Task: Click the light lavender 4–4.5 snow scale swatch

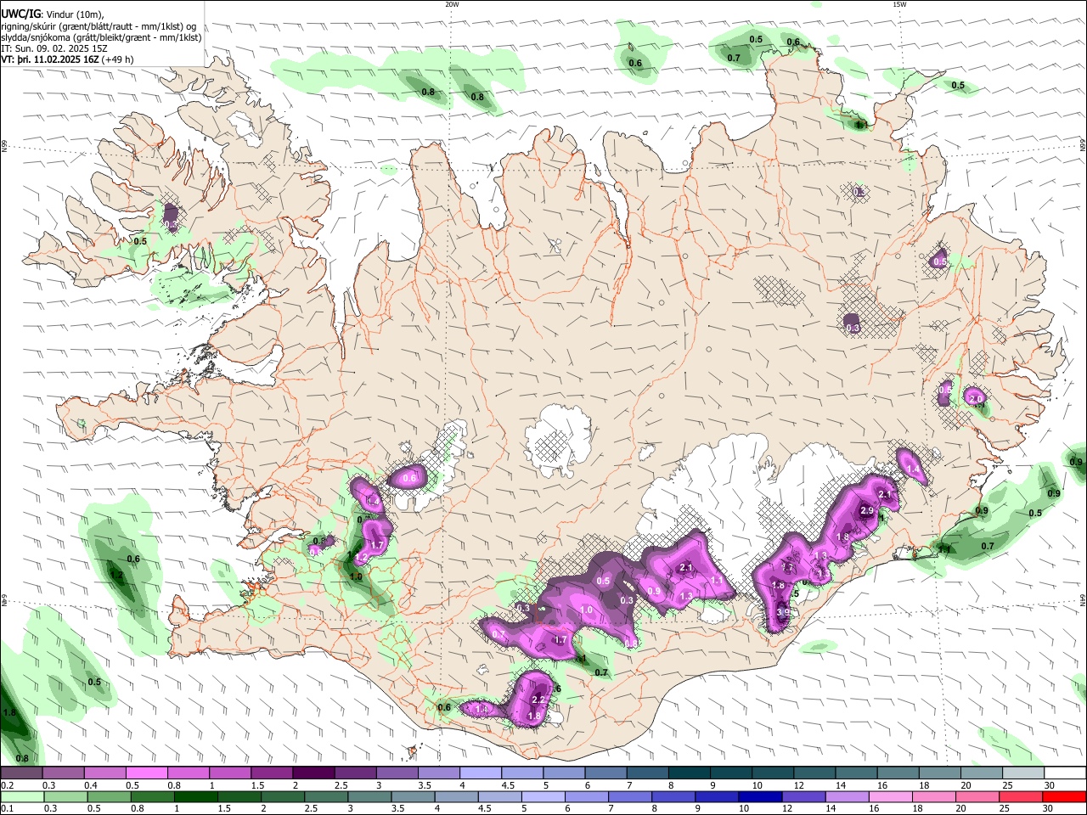Action: 479,773
